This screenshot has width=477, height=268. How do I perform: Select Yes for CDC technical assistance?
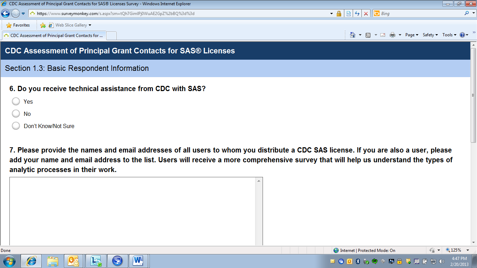(x=16, y=102)
